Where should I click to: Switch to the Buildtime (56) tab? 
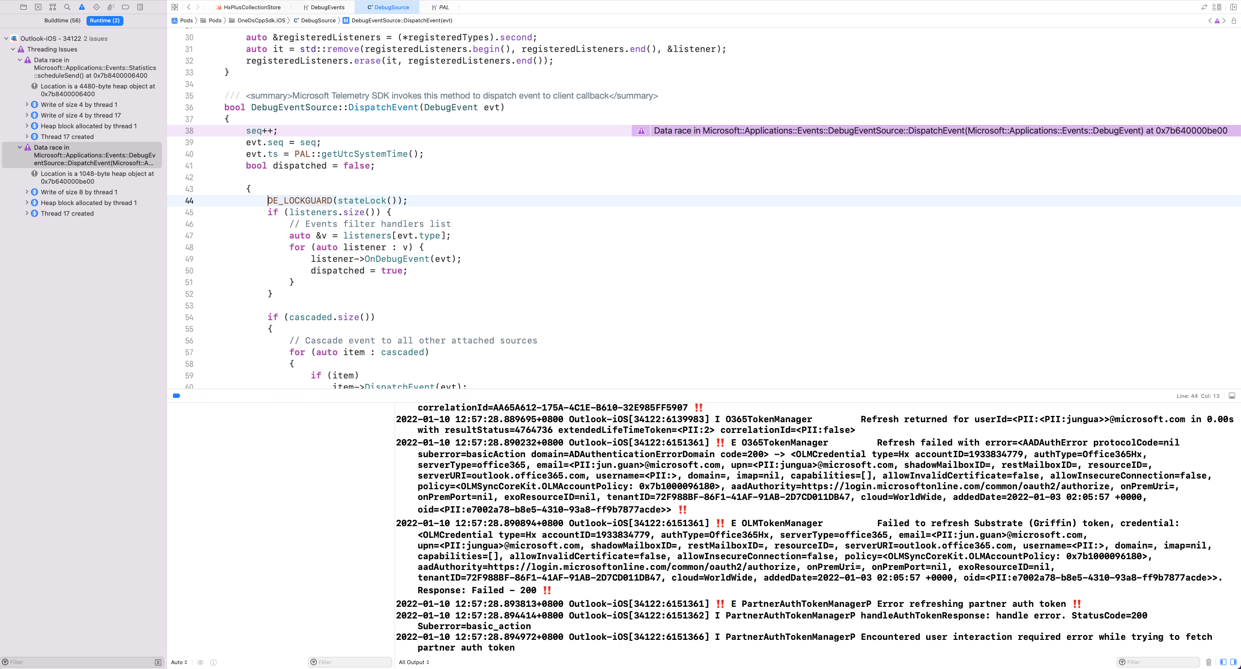click(x=62, y=20)
